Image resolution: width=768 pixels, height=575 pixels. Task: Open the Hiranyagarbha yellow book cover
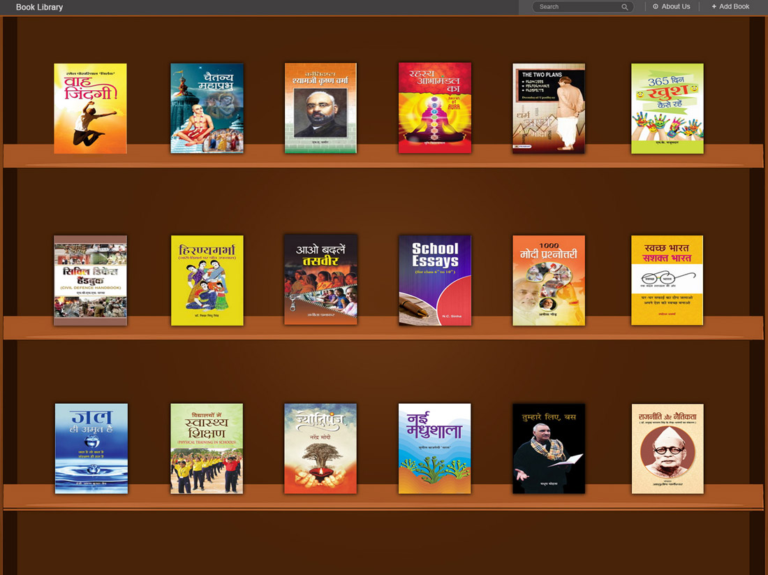coord(207,280)
